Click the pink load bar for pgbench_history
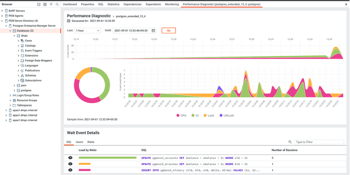 [85, 170]
